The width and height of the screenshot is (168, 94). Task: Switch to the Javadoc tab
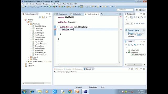pos(68,69)
